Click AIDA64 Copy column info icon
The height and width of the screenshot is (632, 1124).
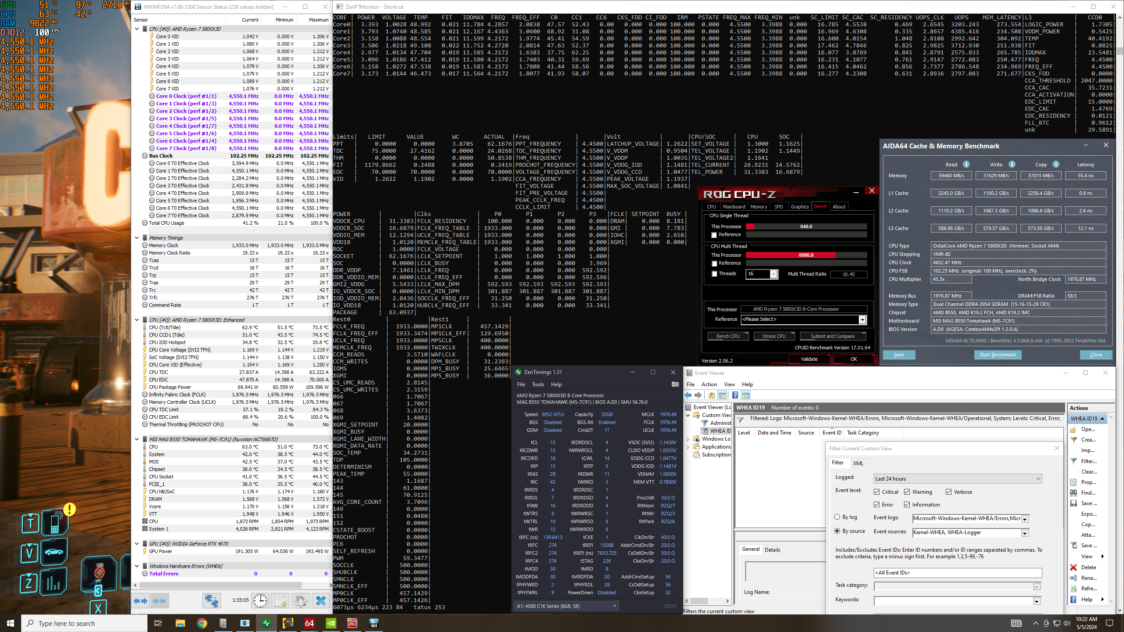(1056, 164)
